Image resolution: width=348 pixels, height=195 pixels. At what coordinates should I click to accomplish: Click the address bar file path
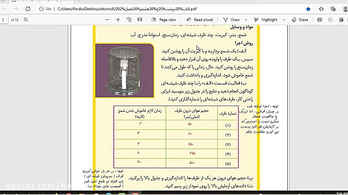click(x=127, y=9)
